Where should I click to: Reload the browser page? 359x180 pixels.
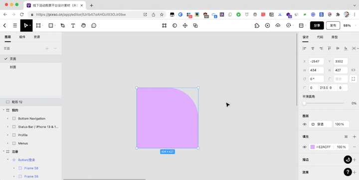click(x=22, y=14)
